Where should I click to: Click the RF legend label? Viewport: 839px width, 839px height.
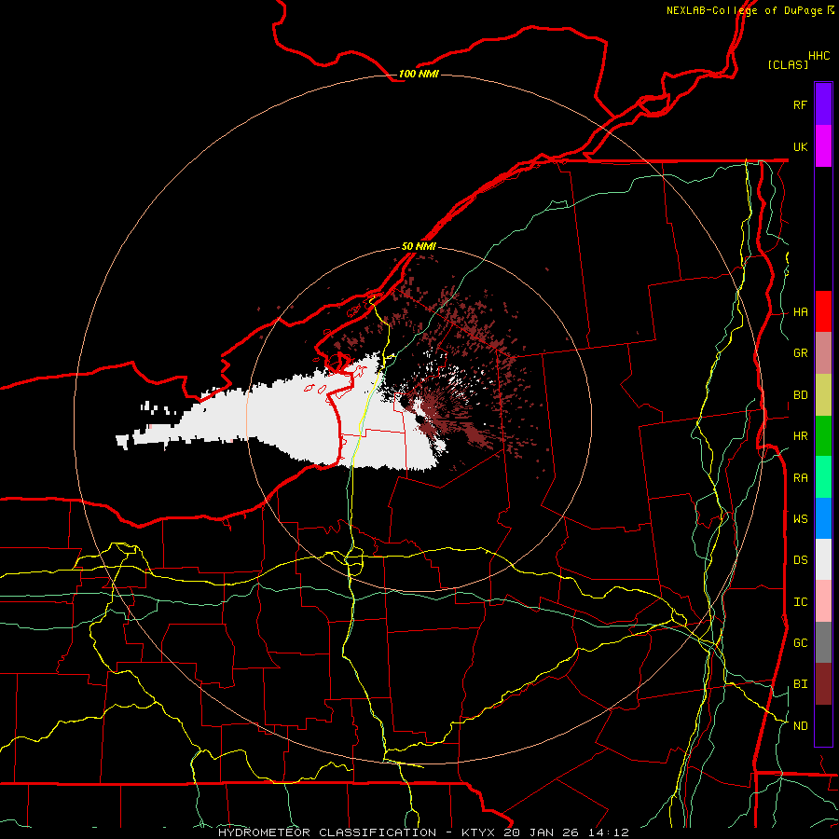tap(800, 104)
